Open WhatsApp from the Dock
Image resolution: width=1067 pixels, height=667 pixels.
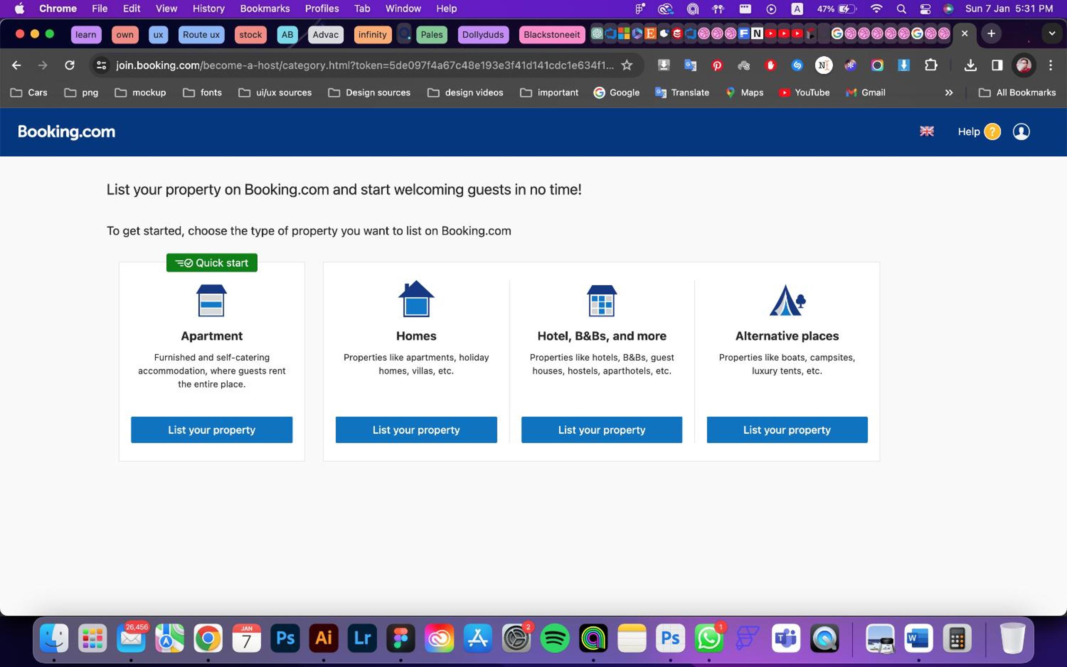(709, 638)
